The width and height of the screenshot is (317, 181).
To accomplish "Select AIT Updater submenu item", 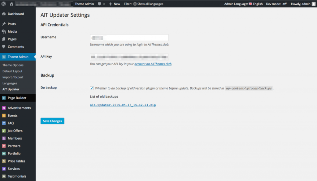I will pos(11,89).
